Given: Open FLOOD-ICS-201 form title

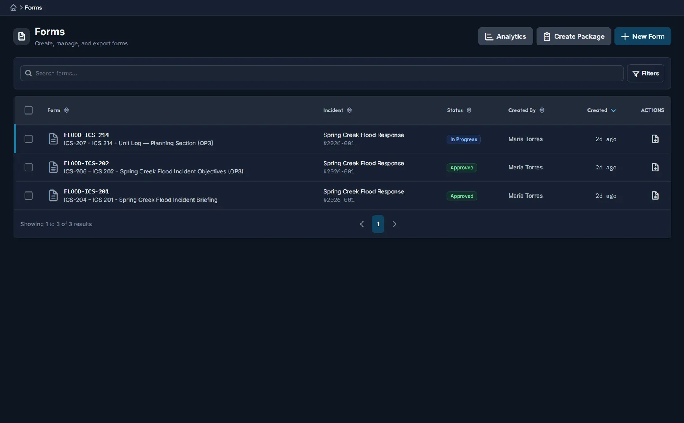Looking at the screenshot, I should point(86,191).
